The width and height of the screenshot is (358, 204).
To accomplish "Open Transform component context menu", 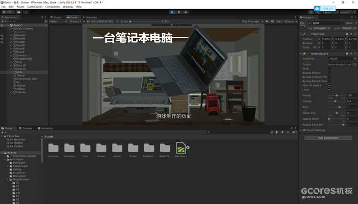I will 355,34.
